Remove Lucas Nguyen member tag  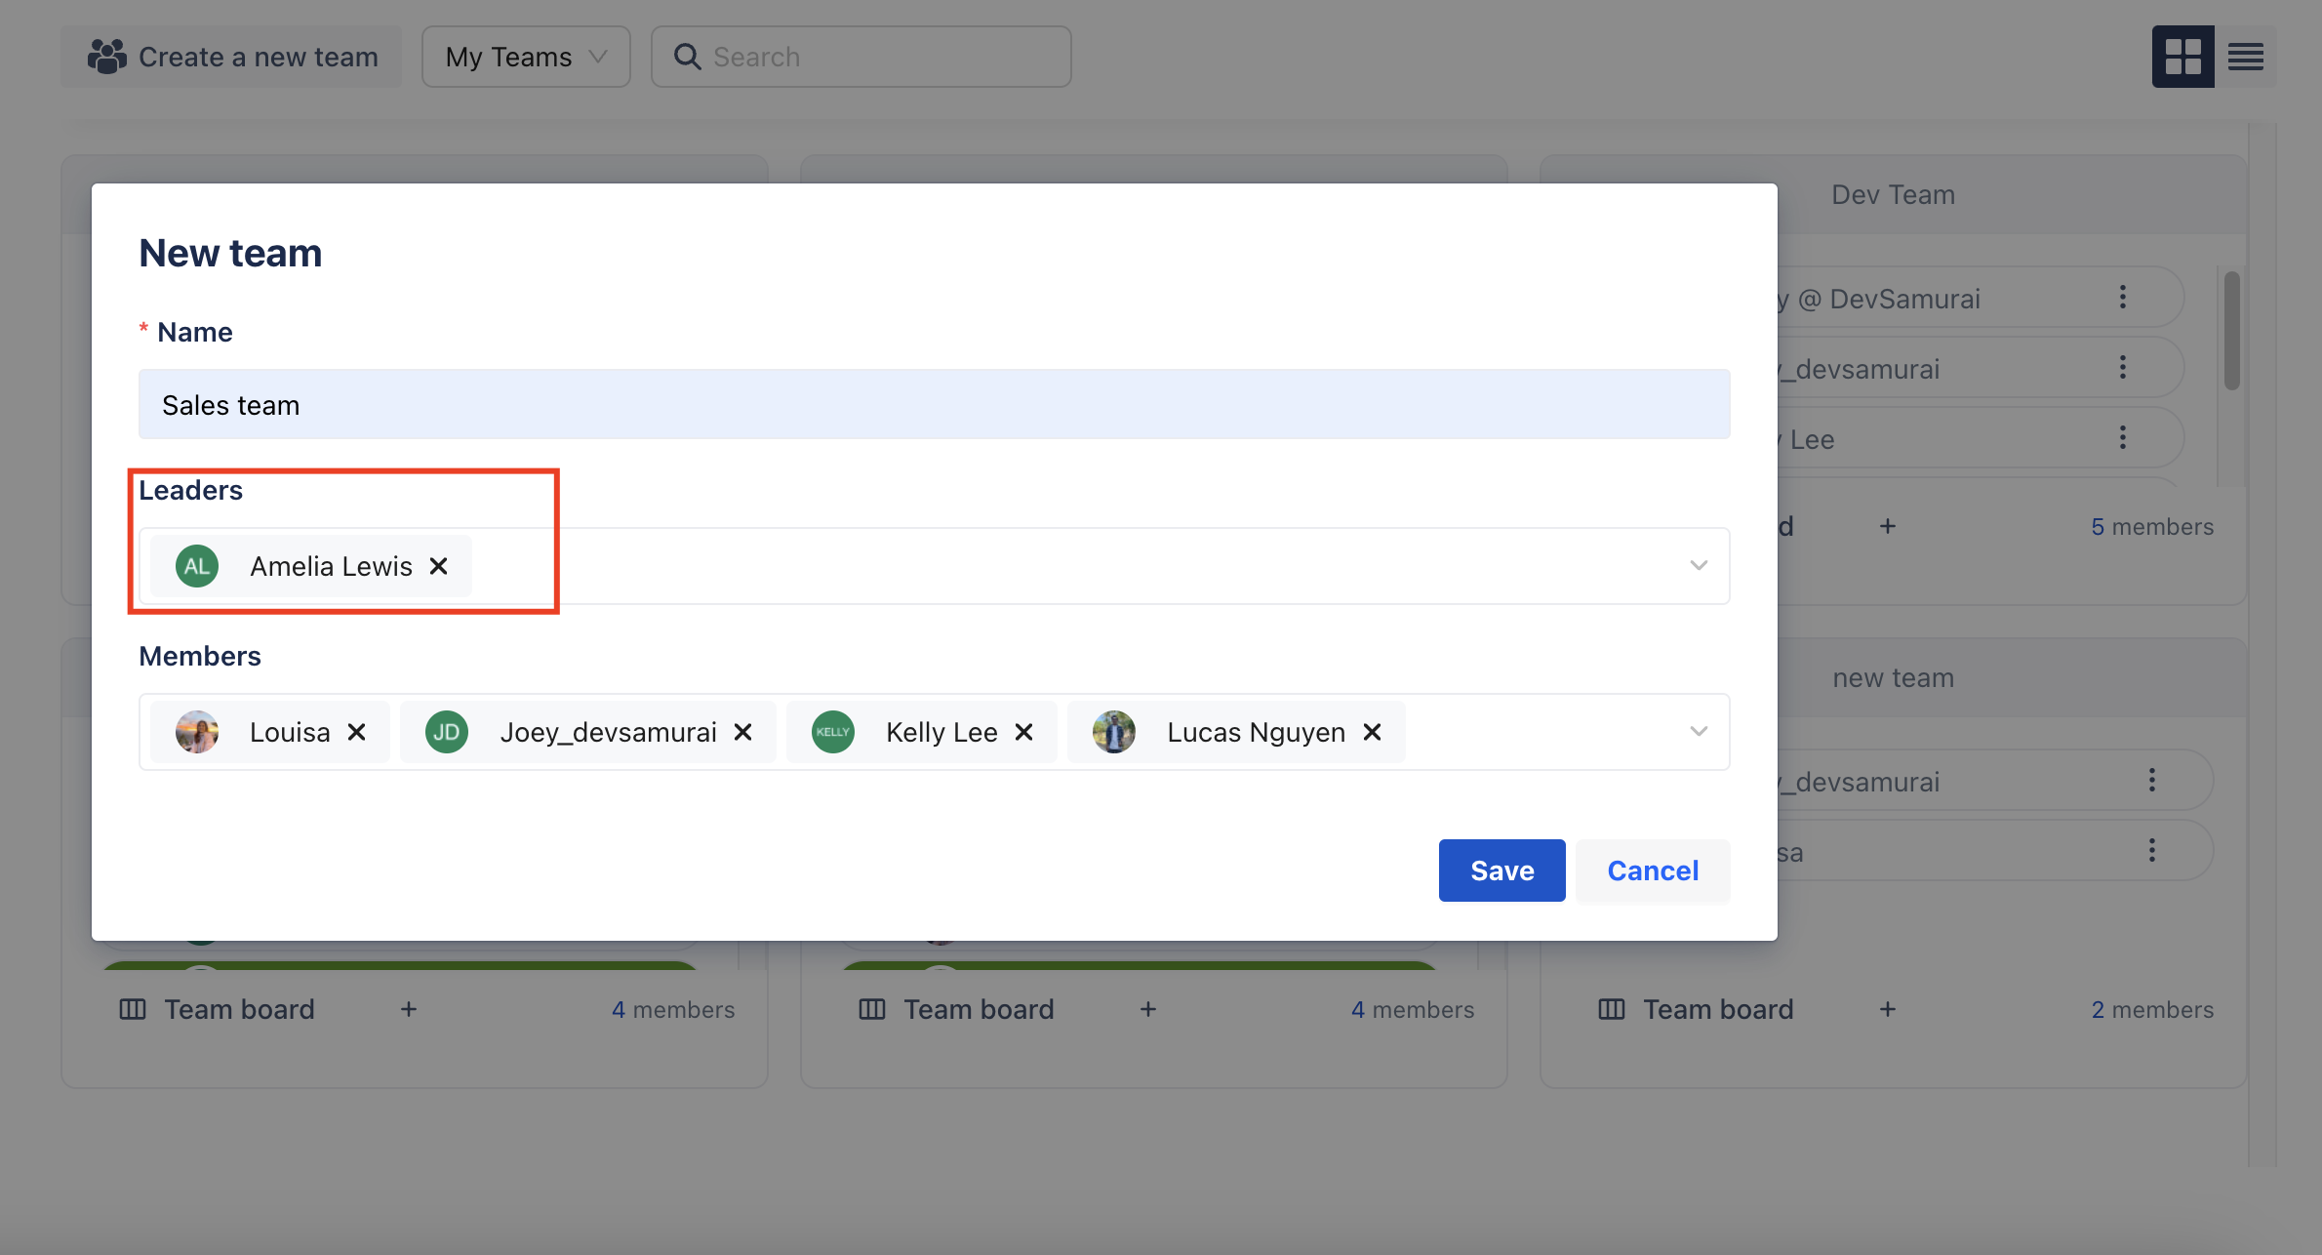pos(1372,732)
